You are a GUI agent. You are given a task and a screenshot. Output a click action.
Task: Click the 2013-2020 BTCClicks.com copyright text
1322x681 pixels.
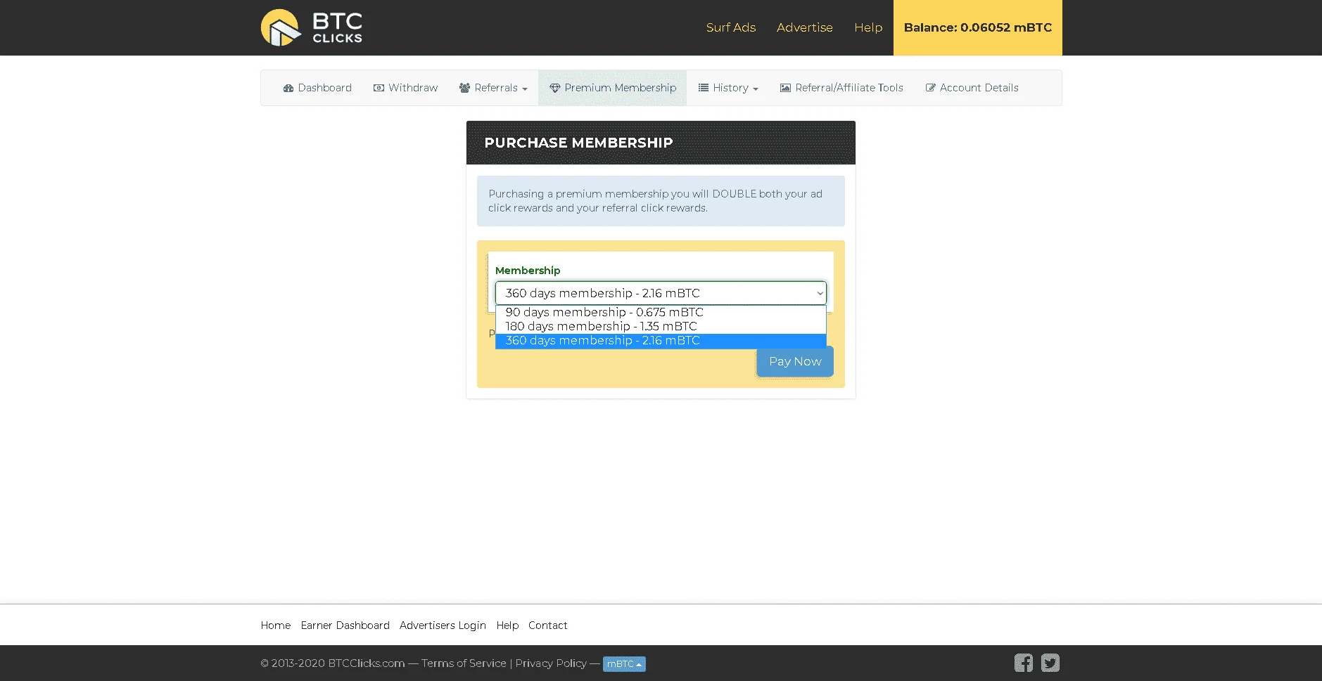[333, 663]
